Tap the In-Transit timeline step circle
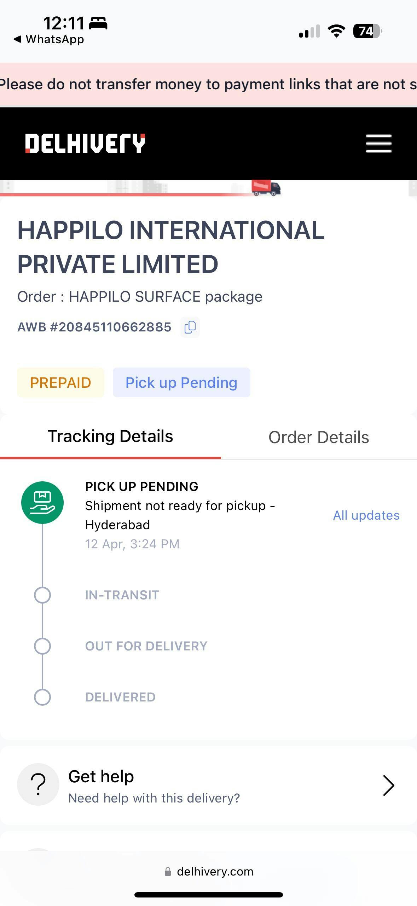 [x=42, y=595]
